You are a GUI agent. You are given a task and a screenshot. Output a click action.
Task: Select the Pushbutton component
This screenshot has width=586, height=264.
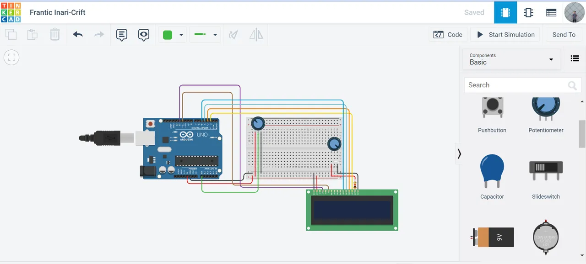click(492, 115)
